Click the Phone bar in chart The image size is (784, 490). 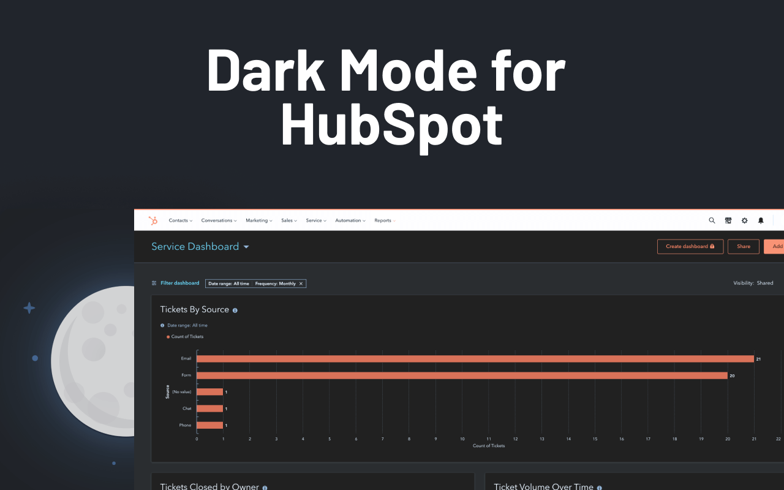point(209,425)
